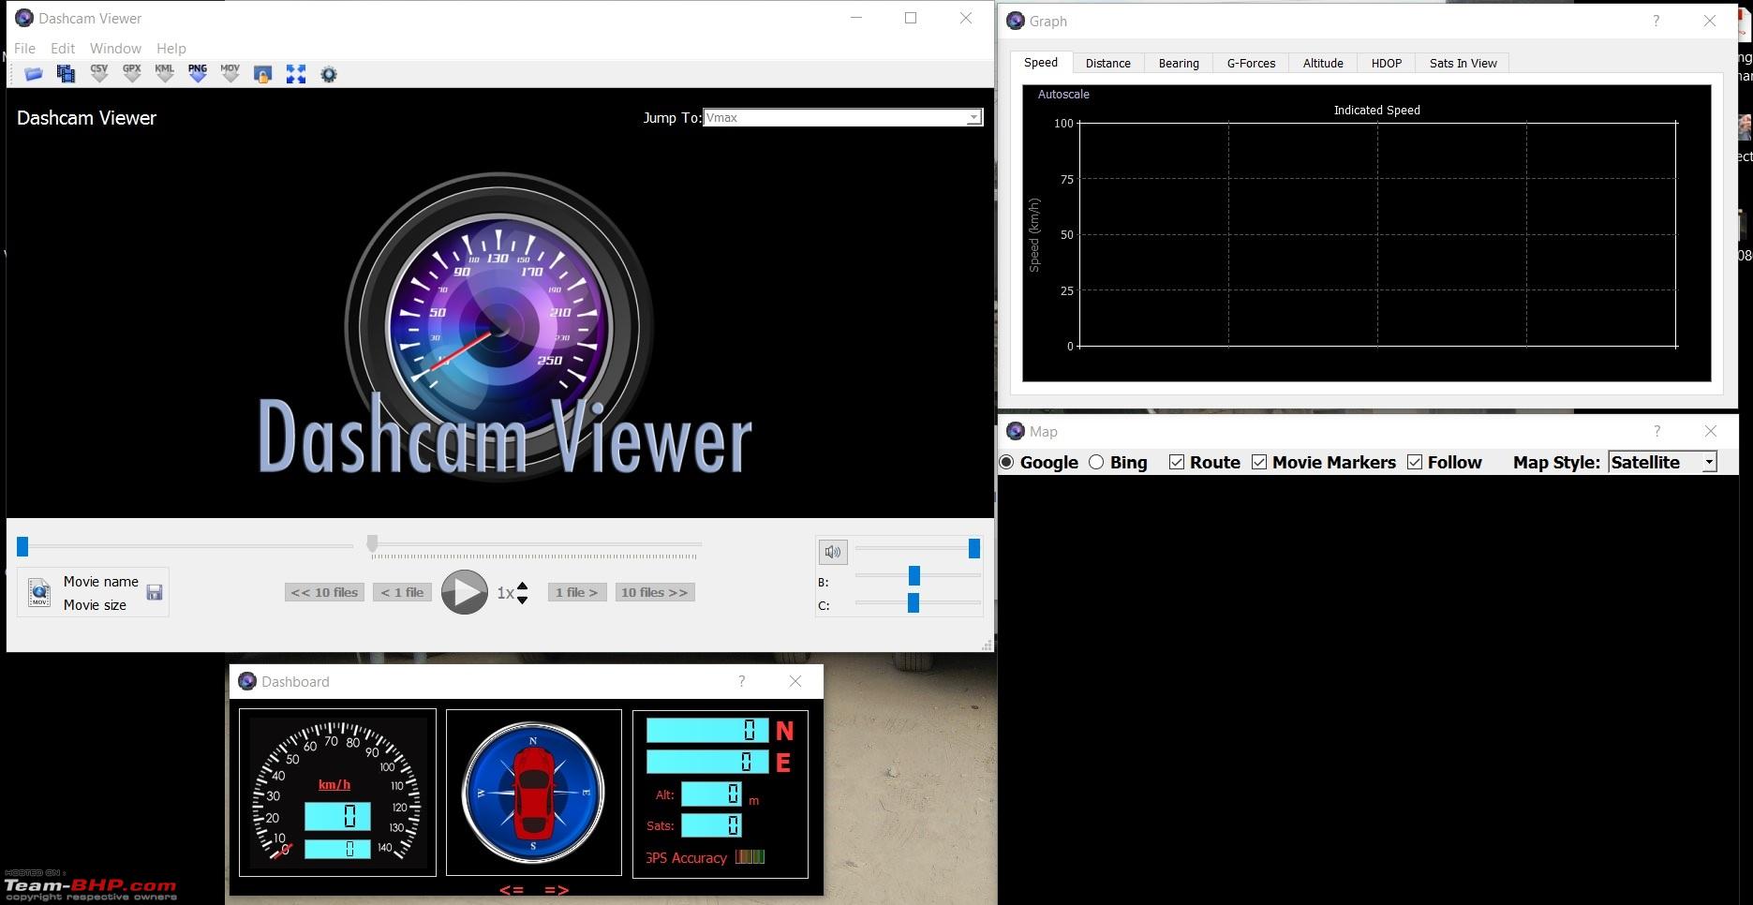The width and height of the screenshot is (1753, 905).
Task: Switch to the Altitude graph tab
Action: point(1323,63)
